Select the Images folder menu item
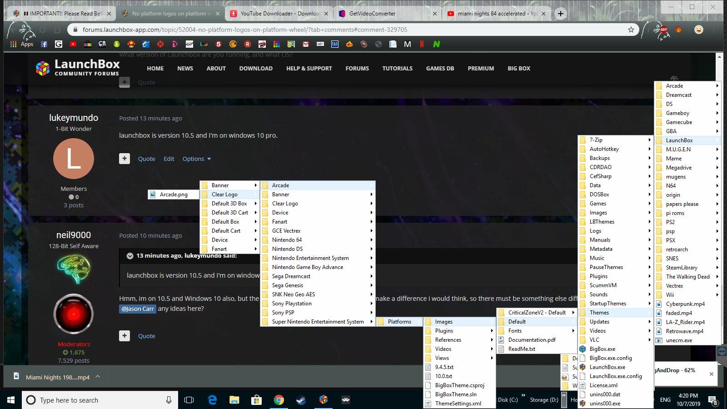The image size is (727, 409). click(x=459, y=322)
